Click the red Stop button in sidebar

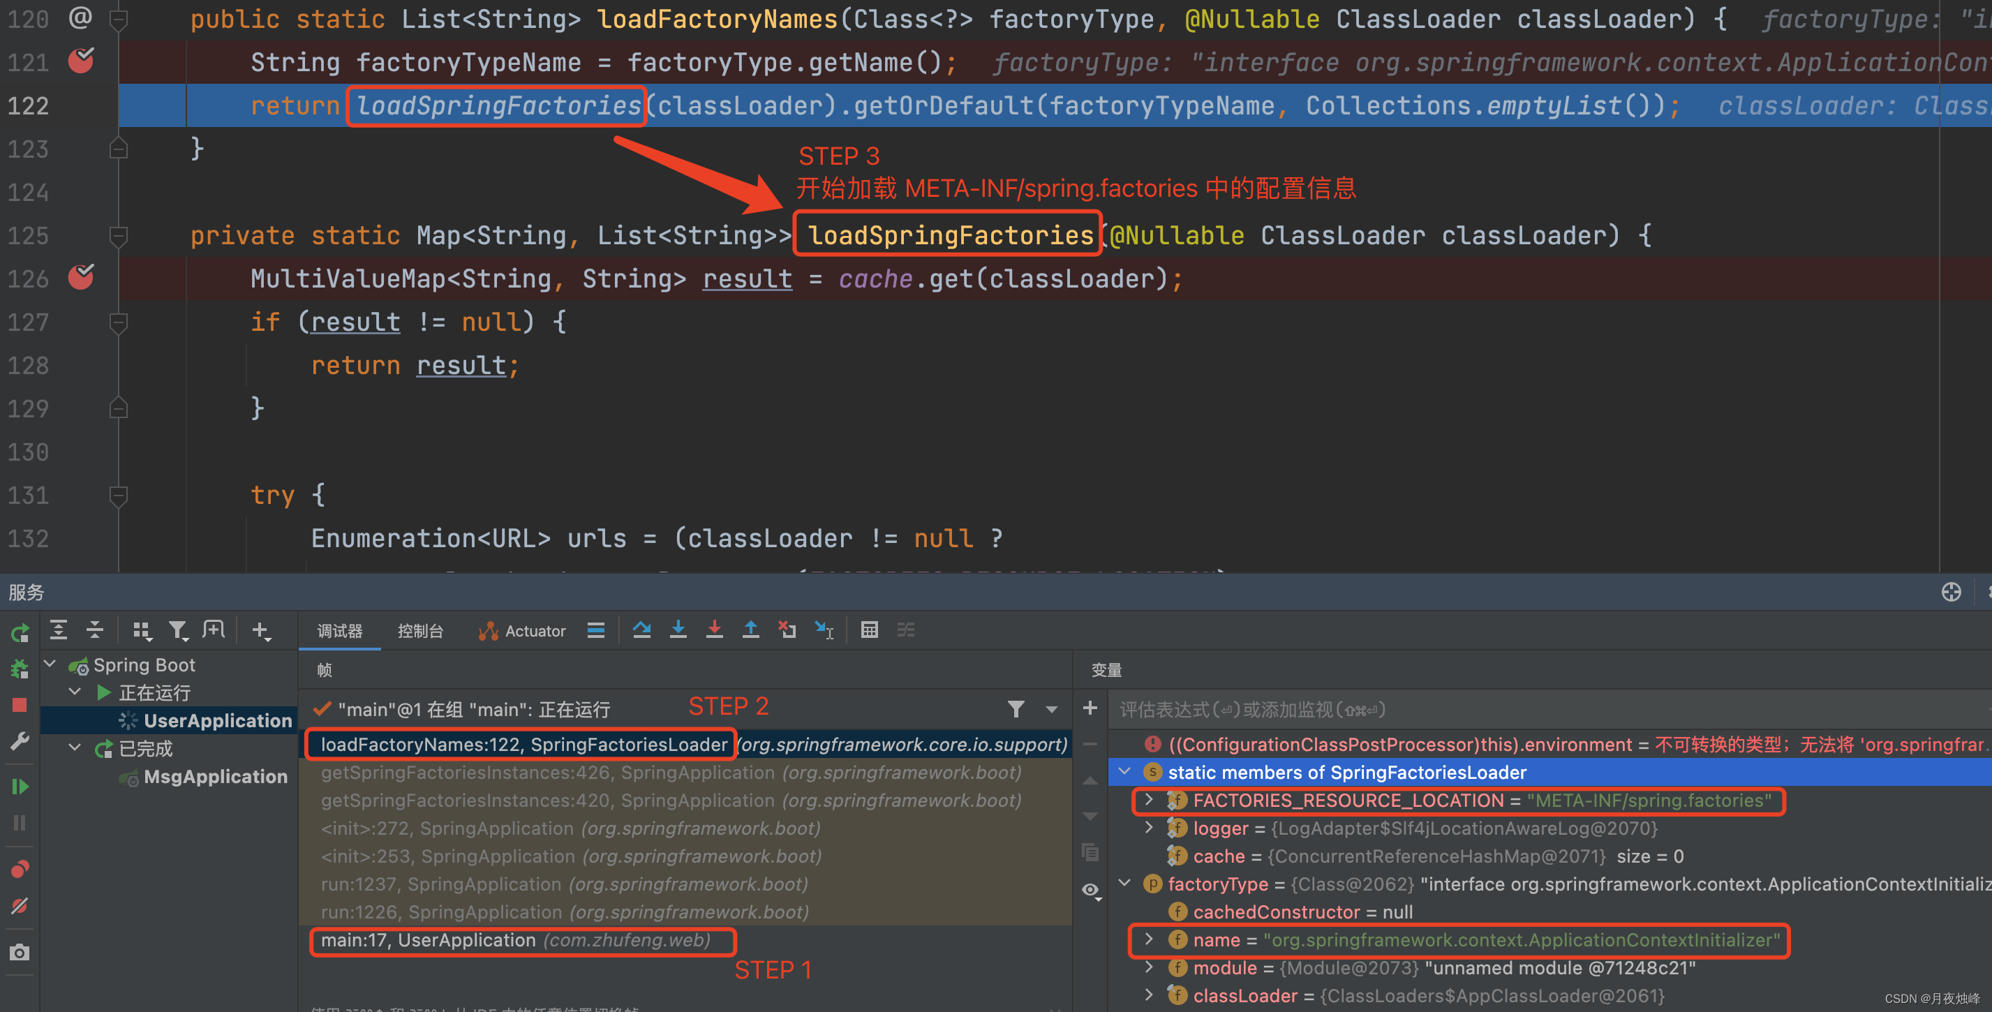[x=20, y=705]
